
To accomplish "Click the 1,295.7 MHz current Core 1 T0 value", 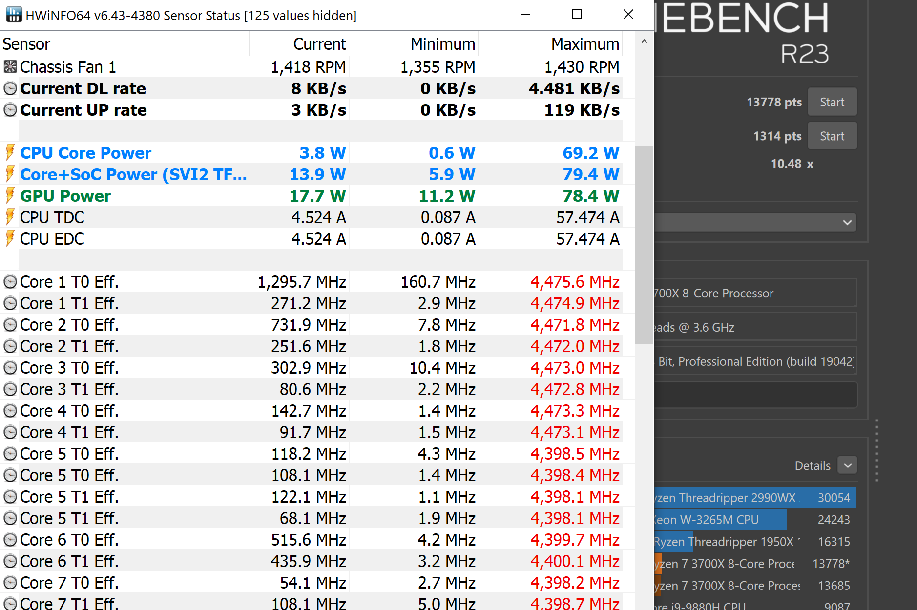I will tap(302, 282).
